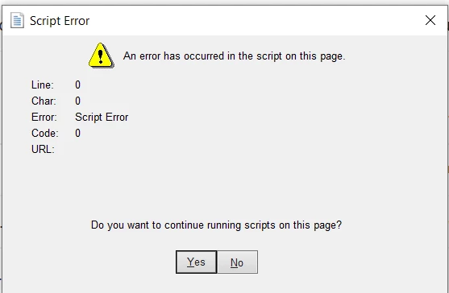Click the Yes button to continue scripts
Viewport: 449px width, 293px height.
point(196,262)
